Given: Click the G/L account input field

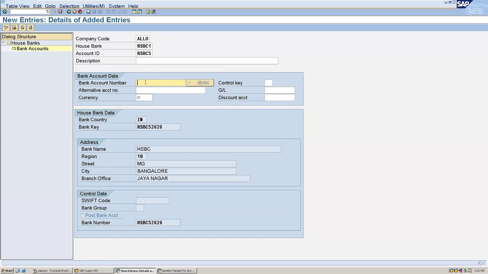Looking at the screenshot, I should click(279, 90).
